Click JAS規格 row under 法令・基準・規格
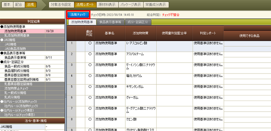The image size is (271, 131). (x=32, y=127)
